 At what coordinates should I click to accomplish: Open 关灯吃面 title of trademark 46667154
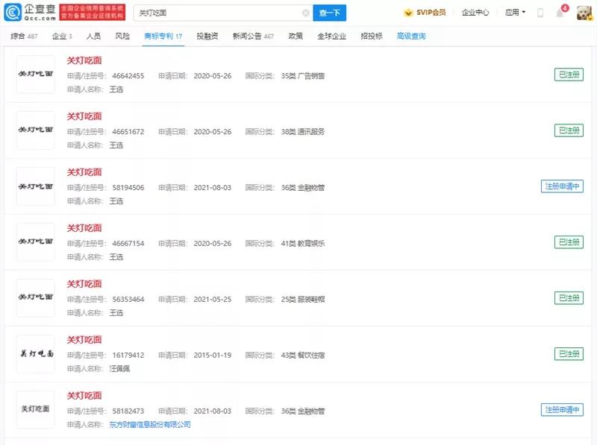click(x=84, y=228)
